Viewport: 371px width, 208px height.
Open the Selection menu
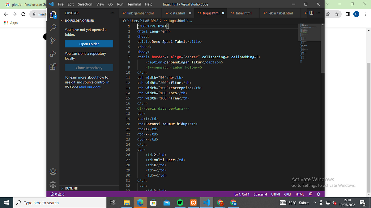(85, 4)
